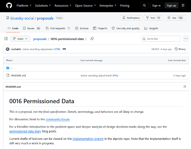This screenshot has height=149, width=191.
Task: Open the search magnifier in header
Action: click(144, 5)
